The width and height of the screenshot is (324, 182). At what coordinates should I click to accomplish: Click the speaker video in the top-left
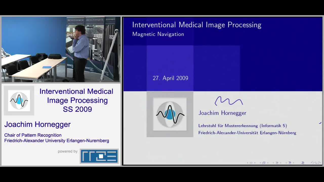click(61, 50)
